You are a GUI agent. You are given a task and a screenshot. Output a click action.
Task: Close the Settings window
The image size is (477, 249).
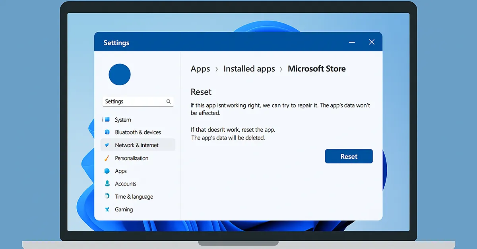coord(372,42)
